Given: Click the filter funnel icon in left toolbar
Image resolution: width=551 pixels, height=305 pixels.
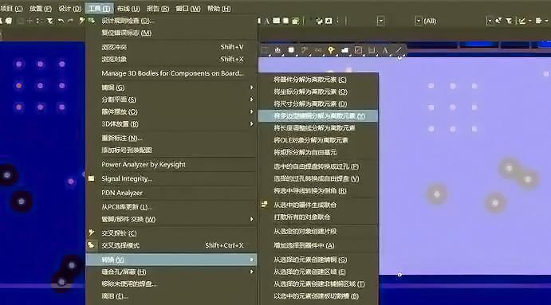Looking at the screenshot, I should click(x=50, y=21).
